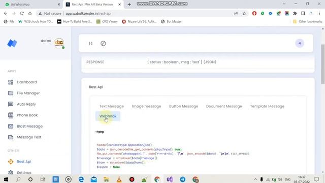Select the Webhook tab

[x=108, y=116]
